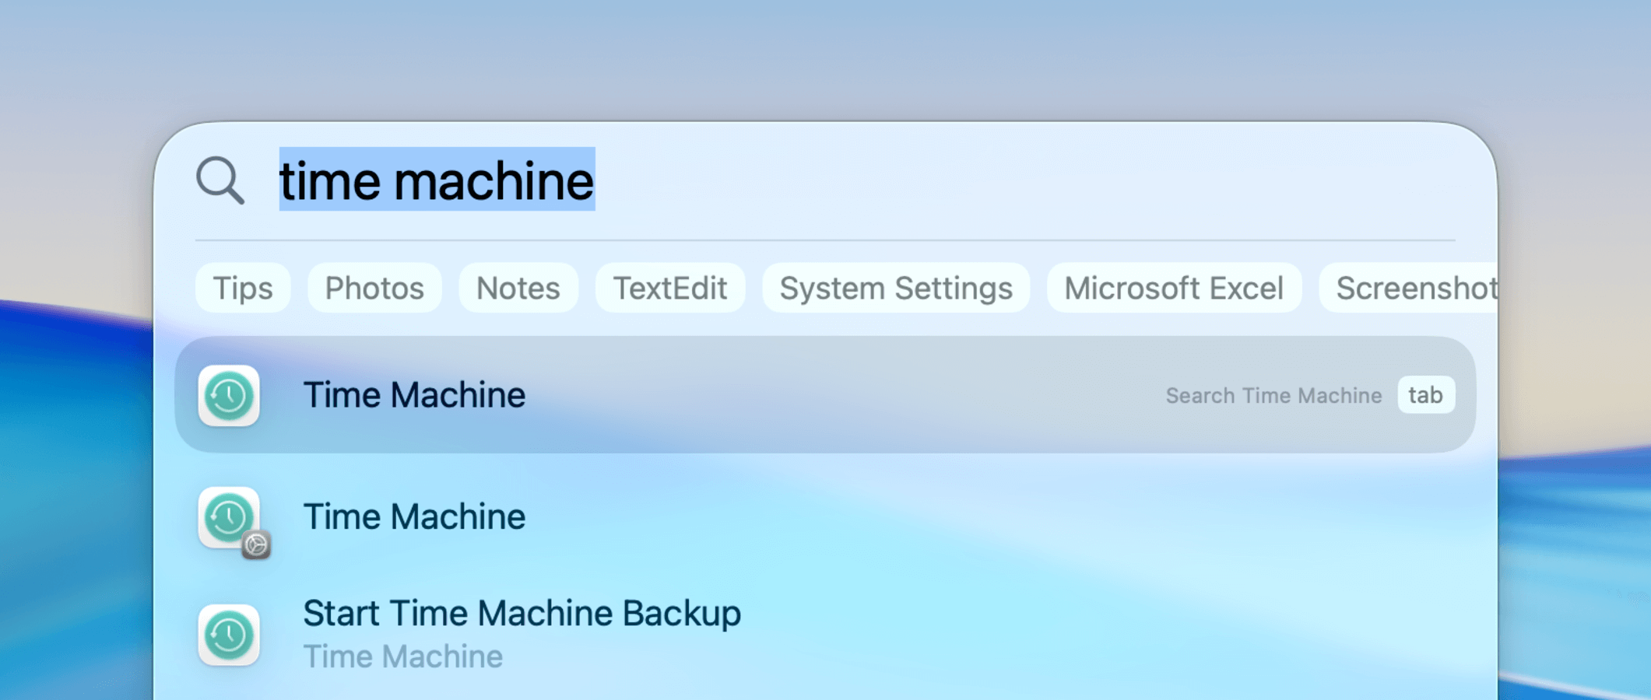Open Tips from the suggestions row
This screenshot has height=700, width=1651.
pyautogui.click(x=242, y=287)
